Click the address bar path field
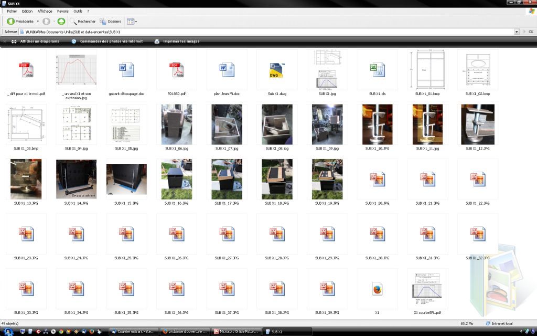 click(266, 32)
